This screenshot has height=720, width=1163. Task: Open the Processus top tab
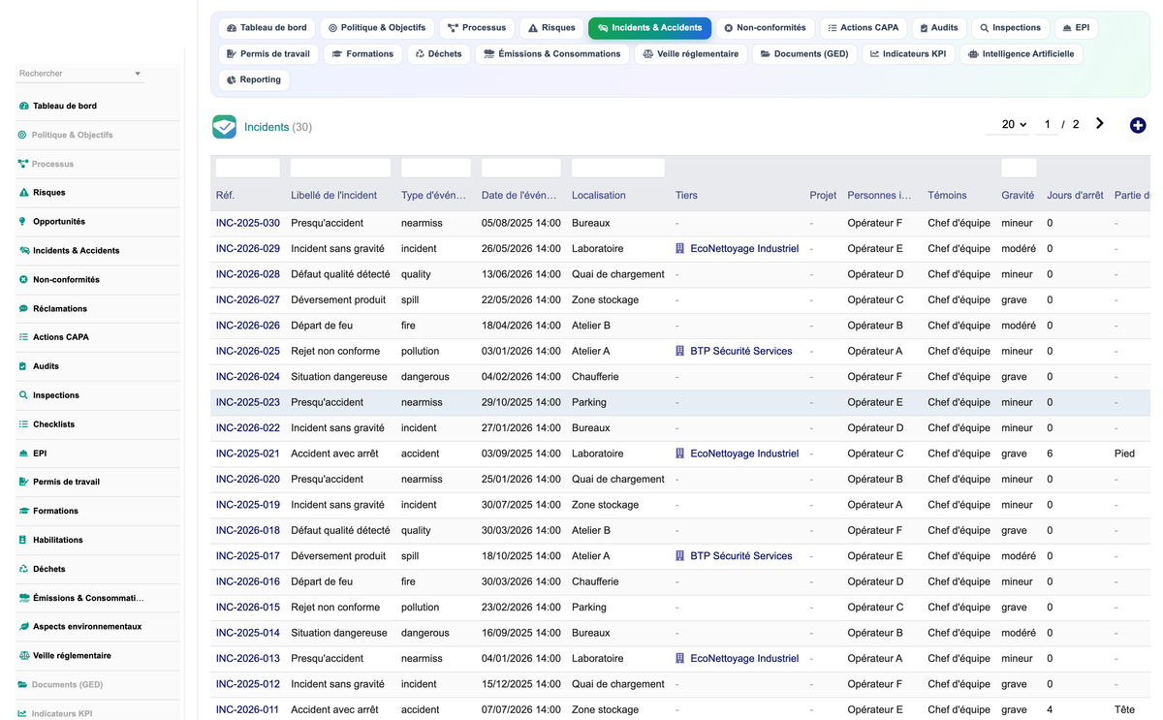477,28
